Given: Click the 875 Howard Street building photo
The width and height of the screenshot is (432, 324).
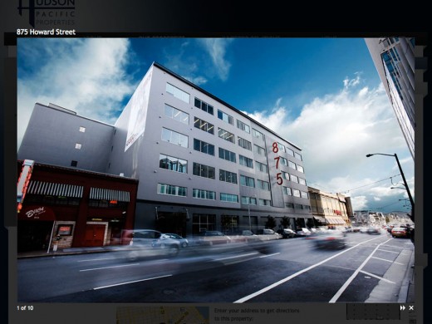Looking at the screenshot, I should point(216,170).
